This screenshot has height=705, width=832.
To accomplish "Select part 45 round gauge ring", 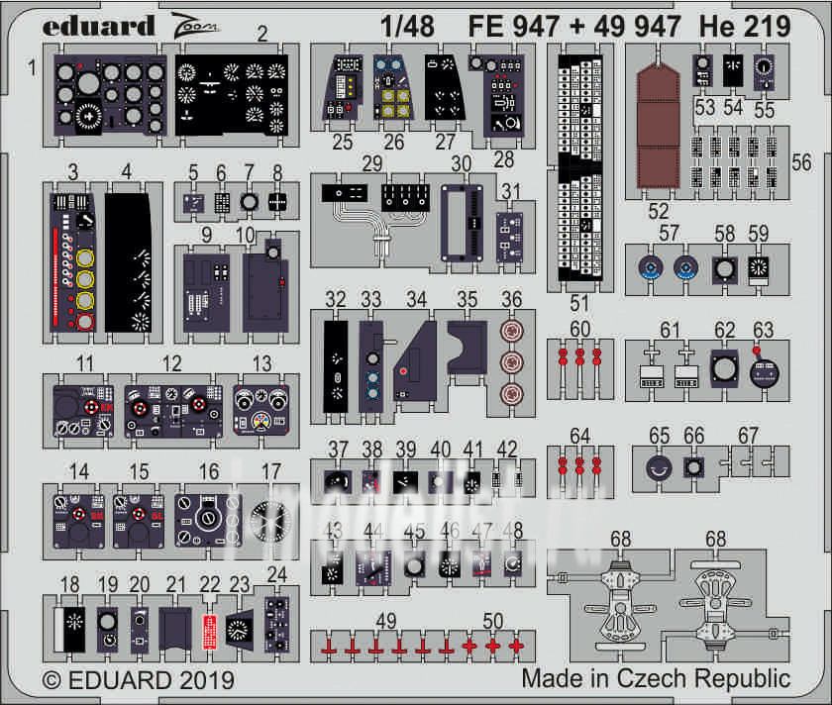I will coord(413,566).
